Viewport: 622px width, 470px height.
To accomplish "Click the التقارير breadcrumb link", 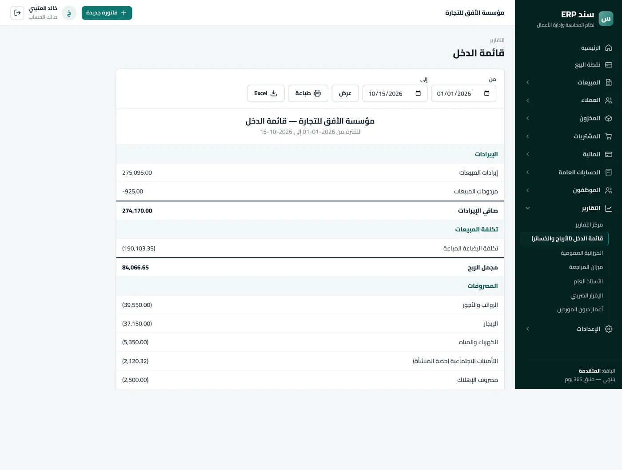I will point(497,40).
